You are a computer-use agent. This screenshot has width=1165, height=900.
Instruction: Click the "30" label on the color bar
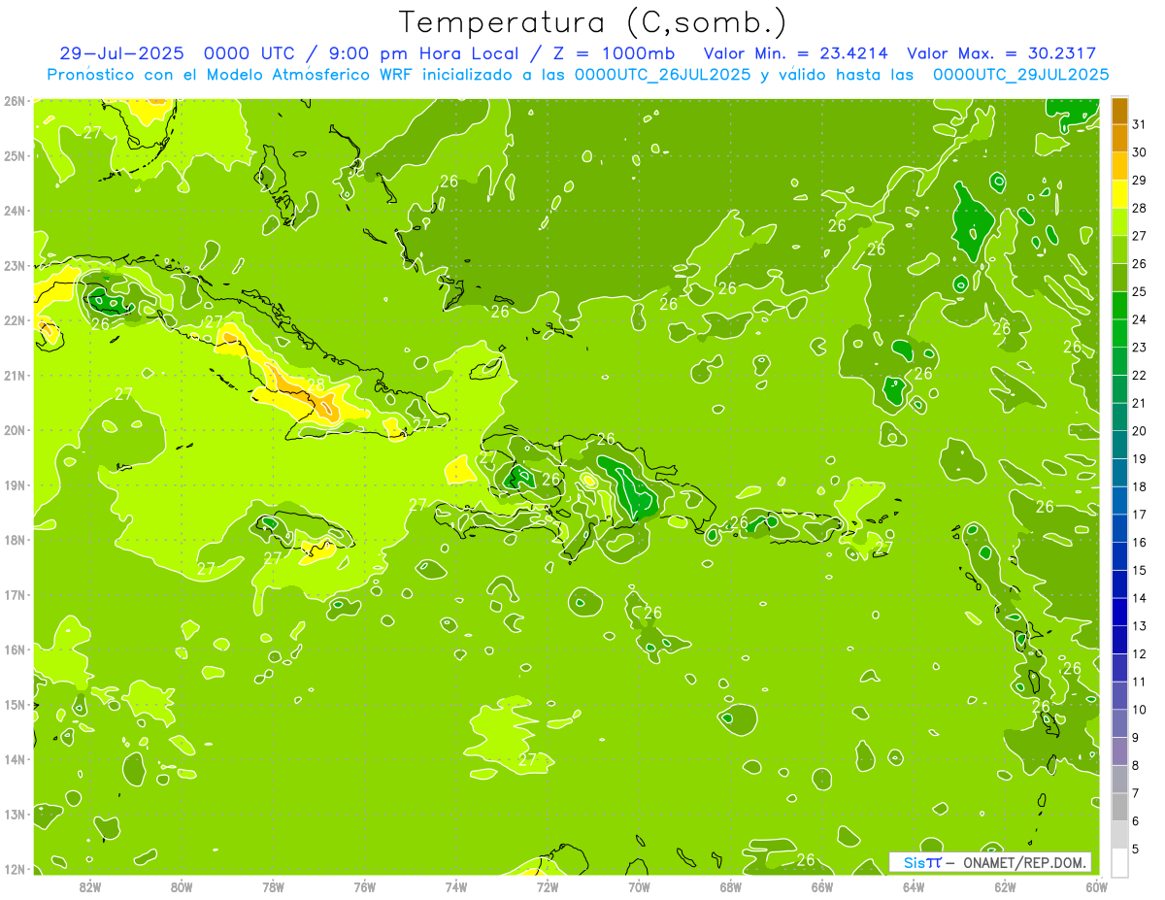pos(1139,152)
